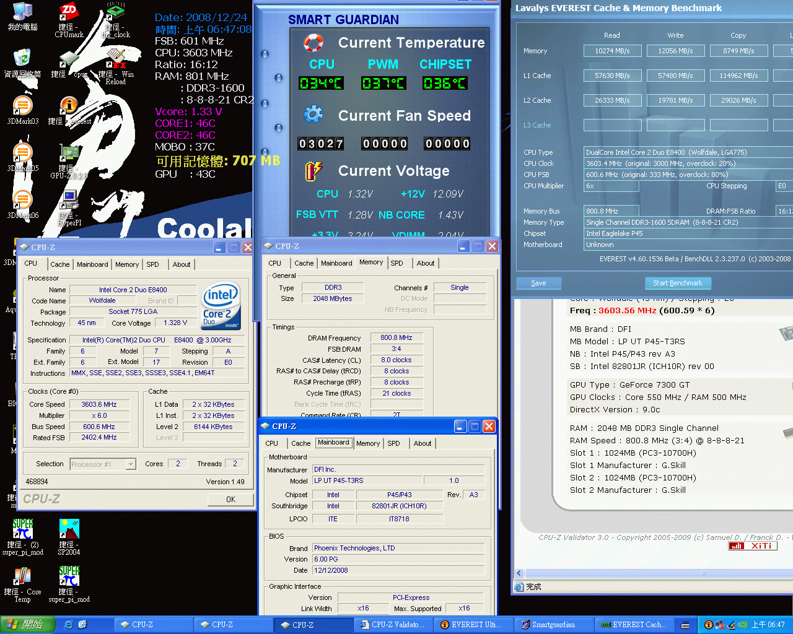Open SPD tab in Processor CPU-Z window
793x634 pixels.
coord(152,264)
